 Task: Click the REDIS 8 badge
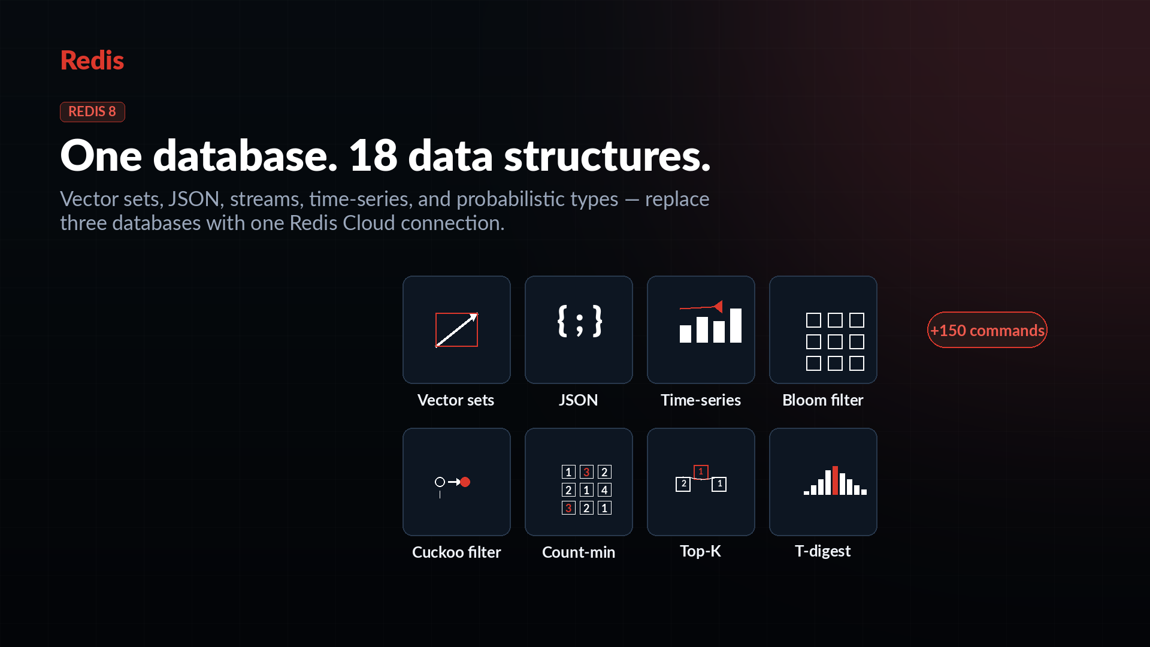92,111
